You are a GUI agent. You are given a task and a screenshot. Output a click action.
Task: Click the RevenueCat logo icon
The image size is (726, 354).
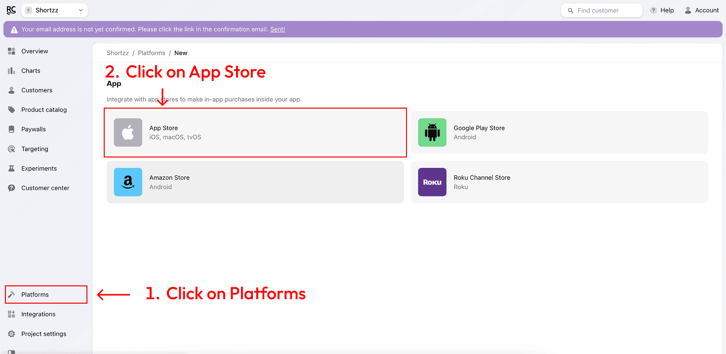click(11, 10)
